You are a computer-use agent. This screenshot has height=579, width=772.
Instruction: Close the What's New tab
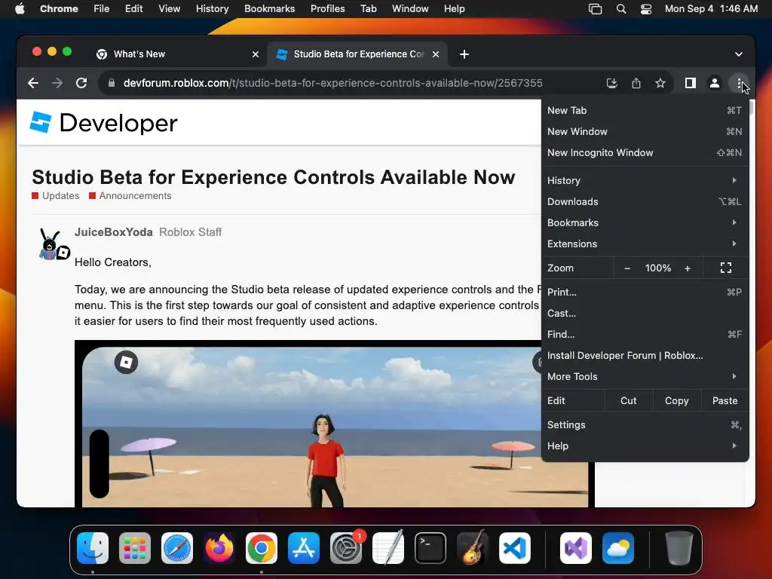coord(256,54)
